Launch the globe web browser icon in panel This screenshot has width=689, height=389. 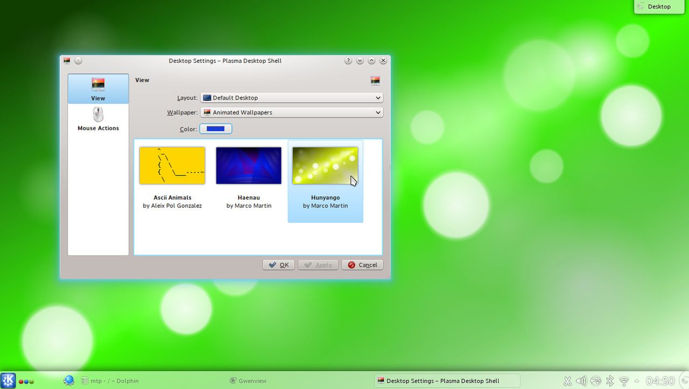tap(68, 380)
